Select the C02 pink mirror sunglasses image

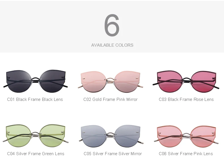pos(110,82)
